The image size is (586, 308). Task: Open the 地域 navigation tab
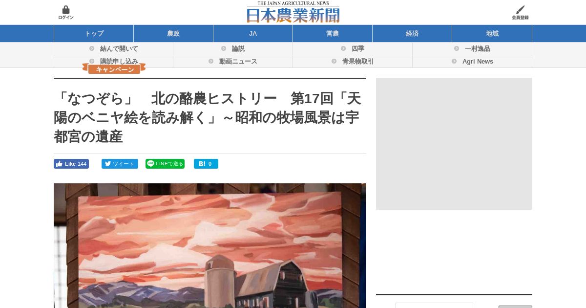492,33
